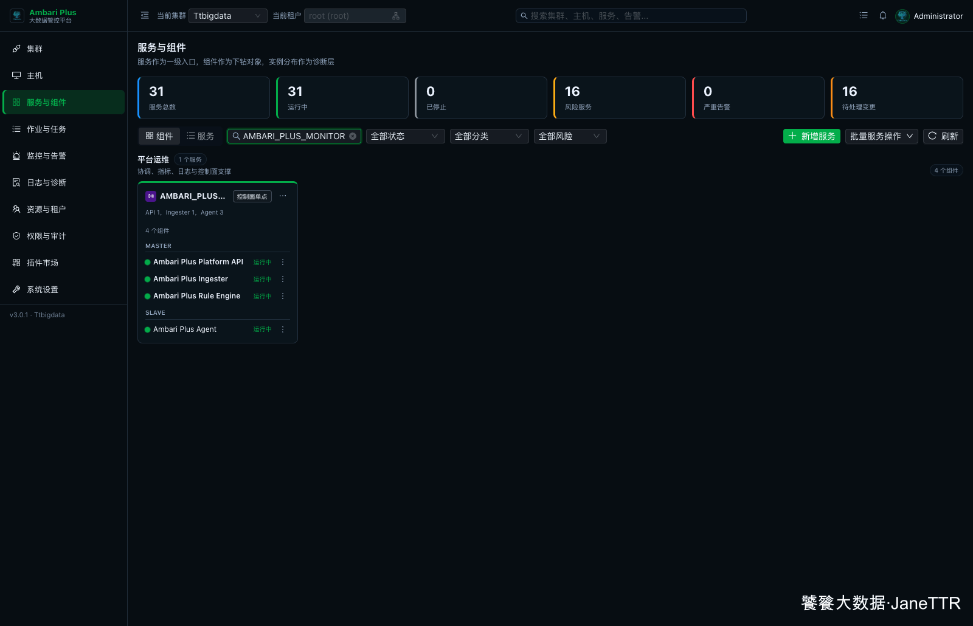Open 权限与审计 page
973x626 pixels.
pyautogui.click(x=64, y=236)
